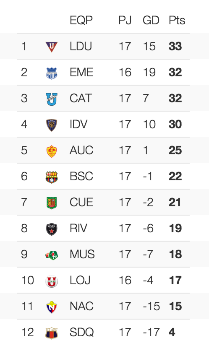Click the PJ column header

[x=125, y=21]
